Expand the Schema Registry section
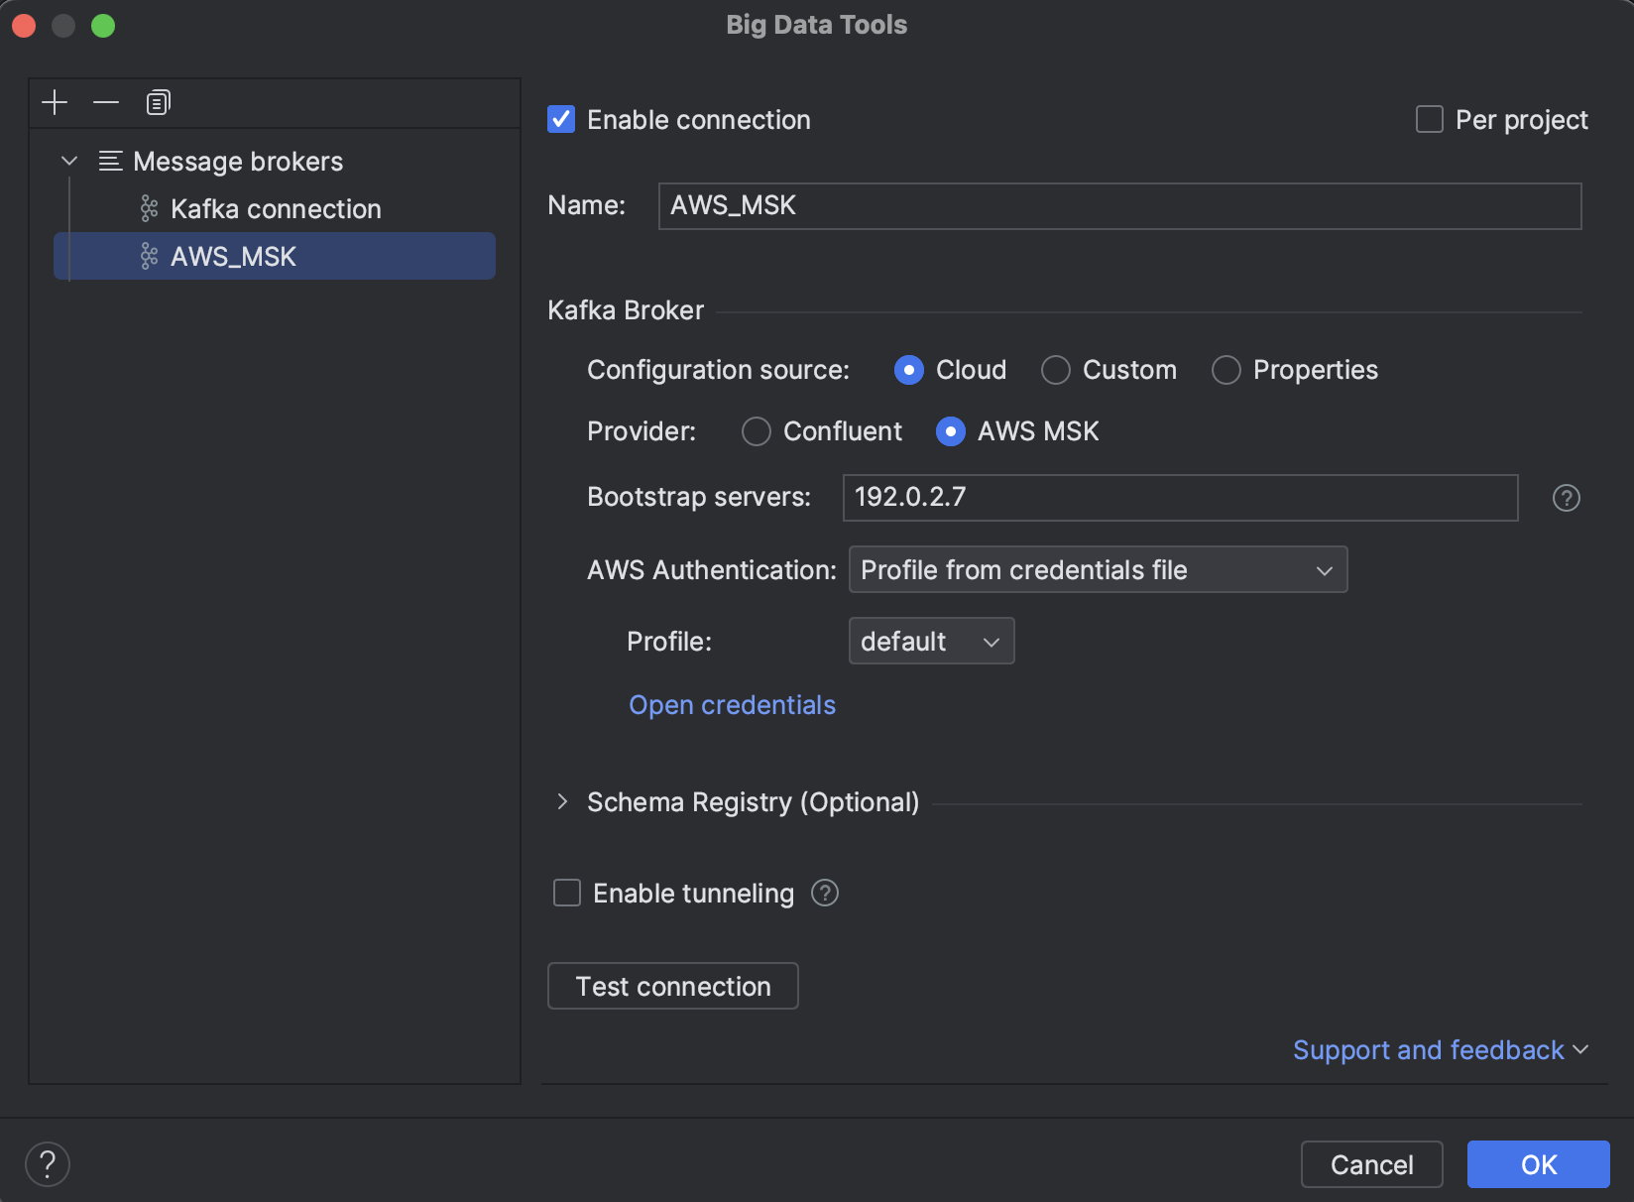The height and width of the screenshot is (1202, 1634). coord(563,802)
